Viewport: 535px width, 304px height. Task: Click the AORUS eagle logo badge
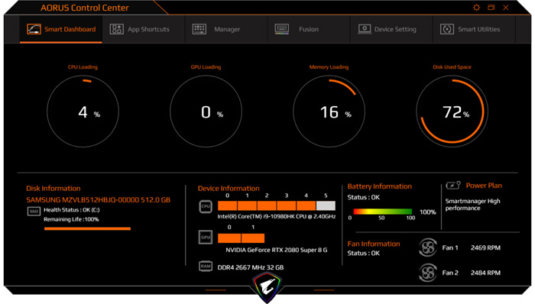[x=267, y=287]
